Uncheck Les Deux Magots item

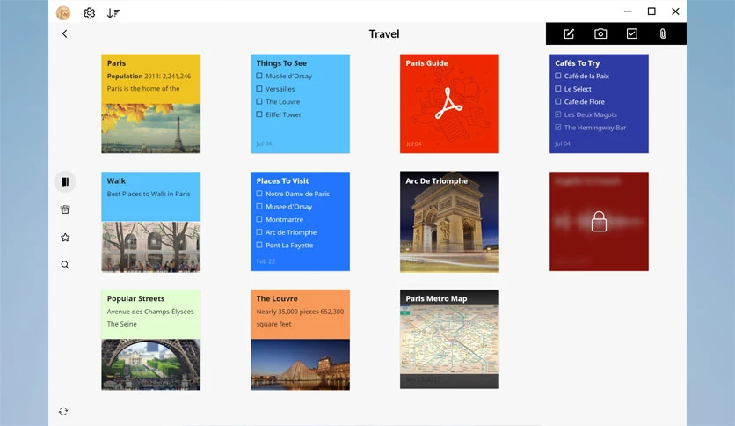point(557,114)
